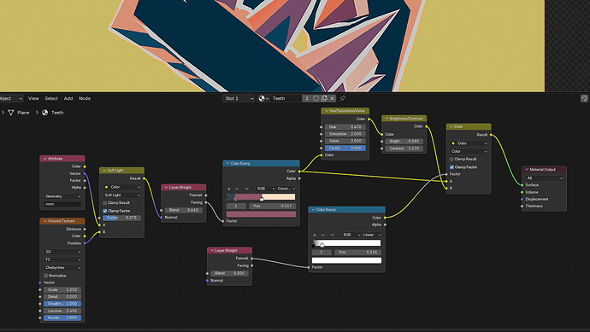This screenshot has height=332, width=590.
Task: Click the Saturation 2.000 field
Action: (x=345, y=134)
